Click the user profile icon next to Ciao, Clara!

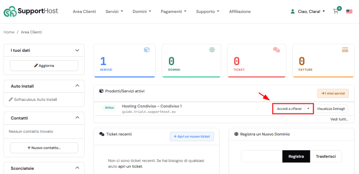pyautogui.click(x=292, y=12)
